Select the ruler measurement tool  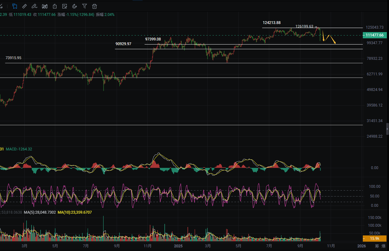(25, 6)
